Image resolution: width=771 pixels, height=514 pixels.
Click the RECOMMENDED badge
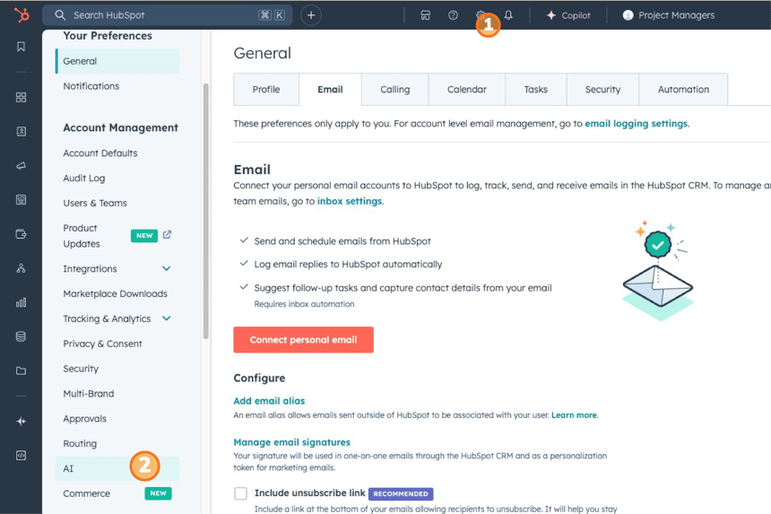click(x=401, y=494)
